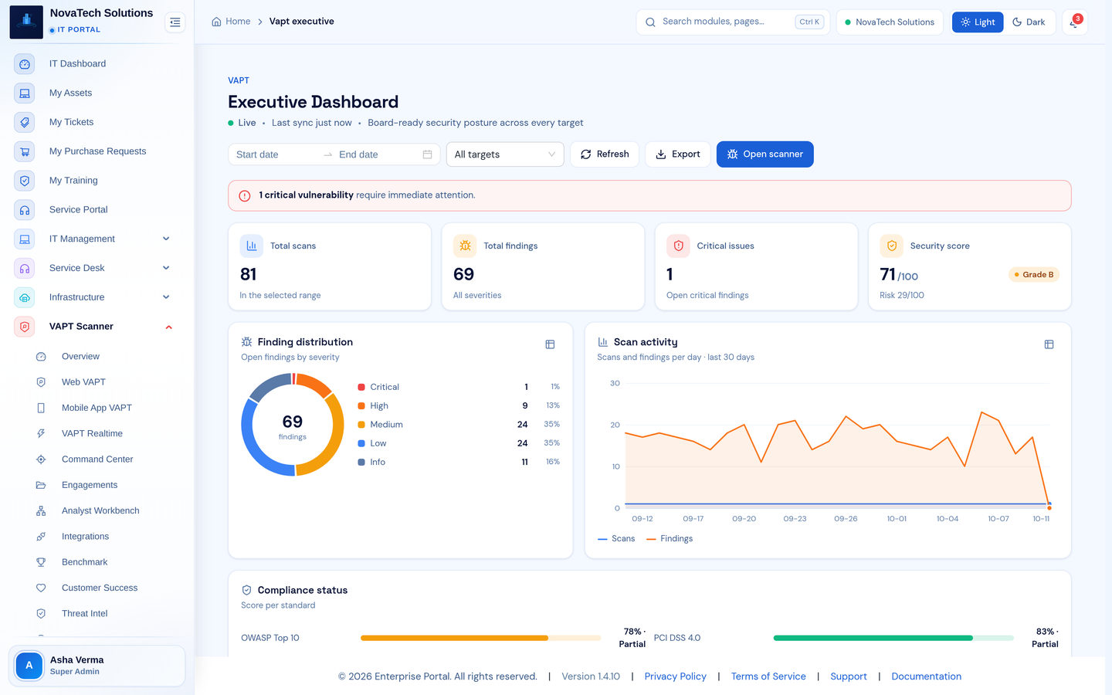Collapse the sidebar with the menu toggle icon
The image size is (1112, 695).
click(175, 22)
